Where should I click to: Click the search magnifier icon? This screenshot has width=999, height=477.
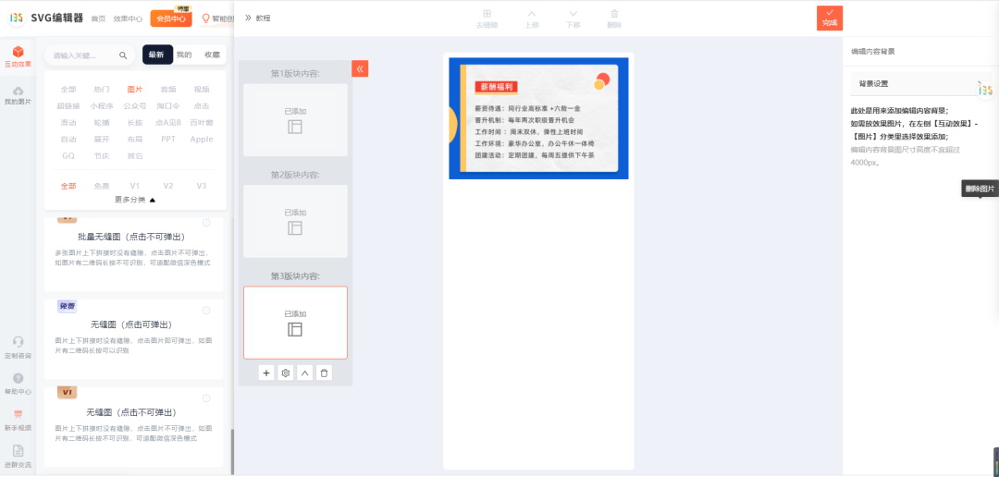pyautogui.click(x=123, y=55)
